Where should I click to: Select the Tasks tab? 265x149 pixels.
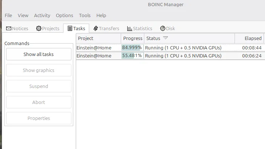pos(76,28)
